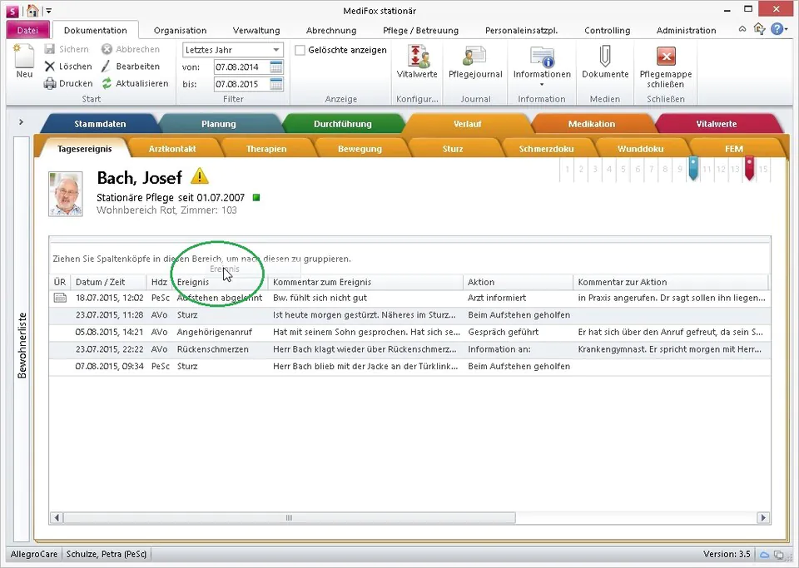This screenshot has width=799, height=568.
Task: Click the Aktualisieren refresh icon
Action: click(x=107, y=84)
